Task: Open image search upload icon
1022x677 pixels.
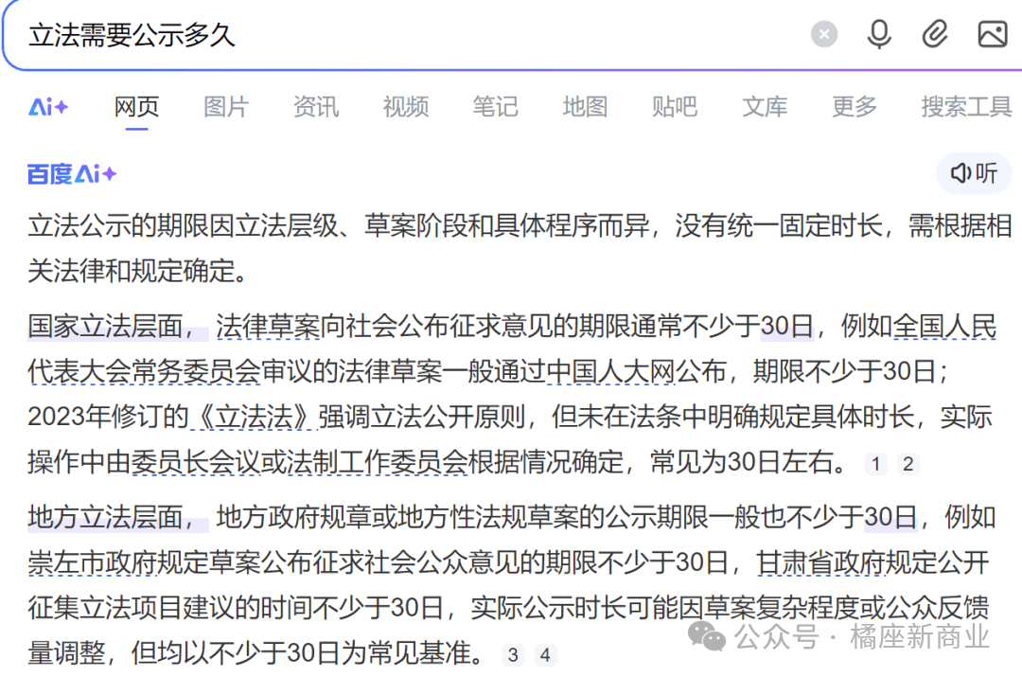Action: [992, 34]
